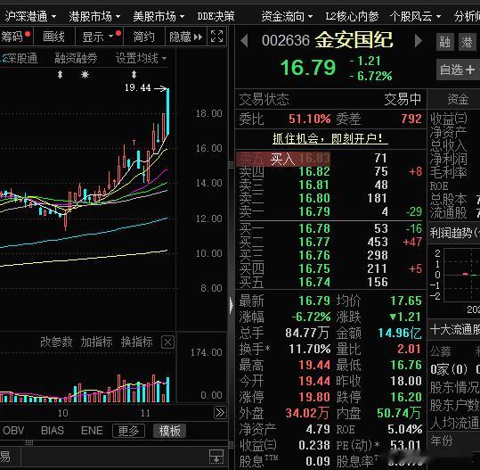This screenshot has height=470, width=480.
Task: Click the 换指标 link
Action: coord(136,342)
